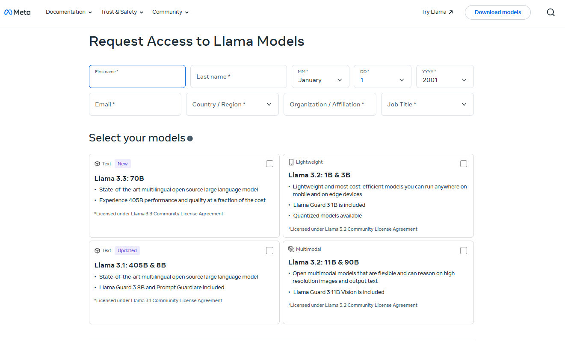The width and height of the screenshot is (565, 341).
Task: Click the Quantized models available text
Action: point(328,216)
